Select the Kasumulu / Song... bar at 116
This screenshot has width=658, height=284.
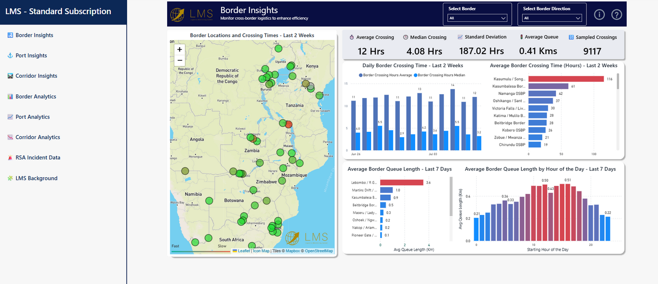(566, 79)
